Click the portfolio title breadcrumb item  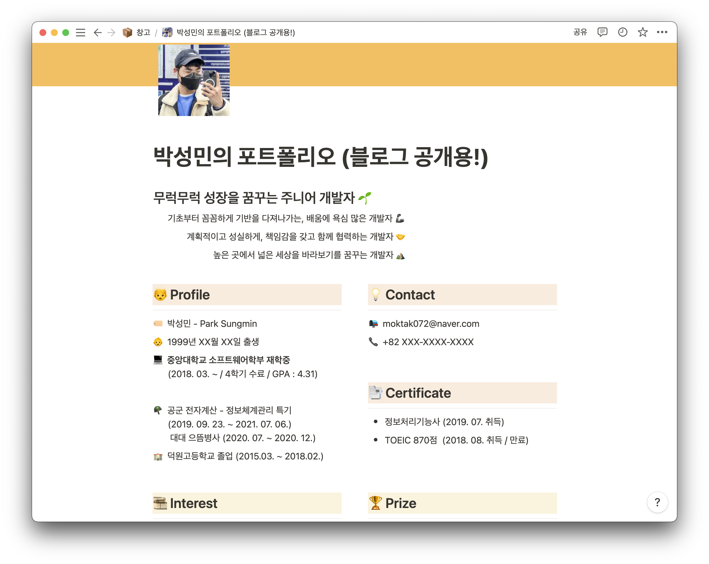point(235,33)
